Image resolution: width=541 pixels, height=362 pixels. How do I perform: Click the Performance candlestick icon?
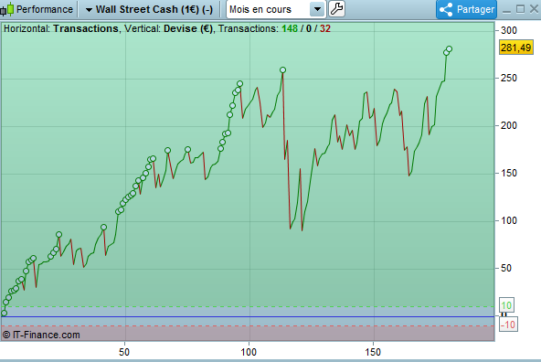[7, 9]
